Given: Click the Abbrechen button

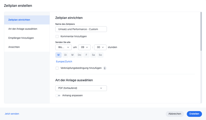Looking at the screenshot, I should (x=175, y=114).
